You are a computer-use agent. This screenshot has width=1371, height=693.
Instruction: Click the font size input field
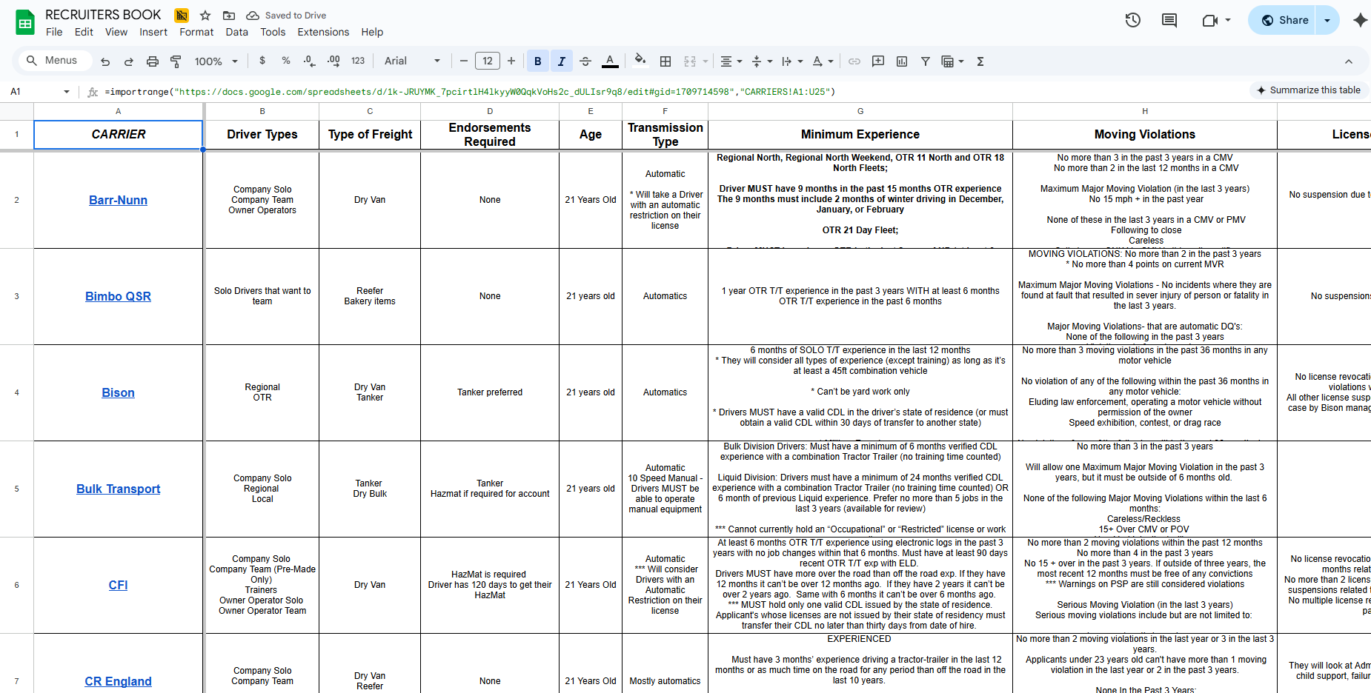click(488, 61)
